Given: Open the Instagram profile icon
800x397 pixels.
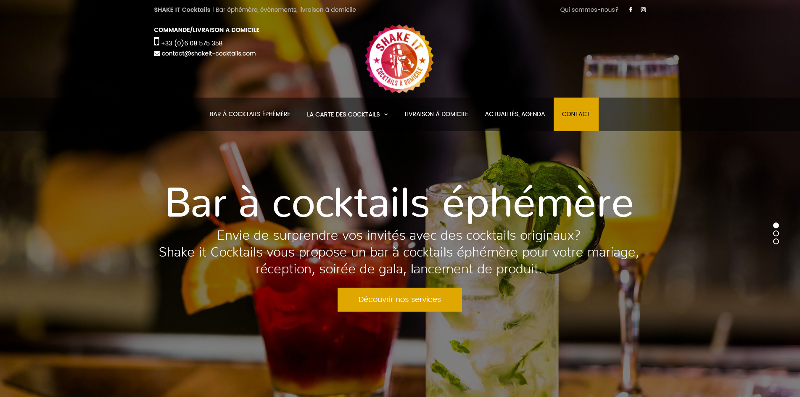Looking at the screenshot, I should coord(643,10).
